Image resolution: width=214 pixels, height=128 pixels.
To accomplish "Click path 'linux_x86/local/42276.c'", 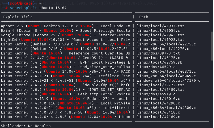I will [163, 49].
